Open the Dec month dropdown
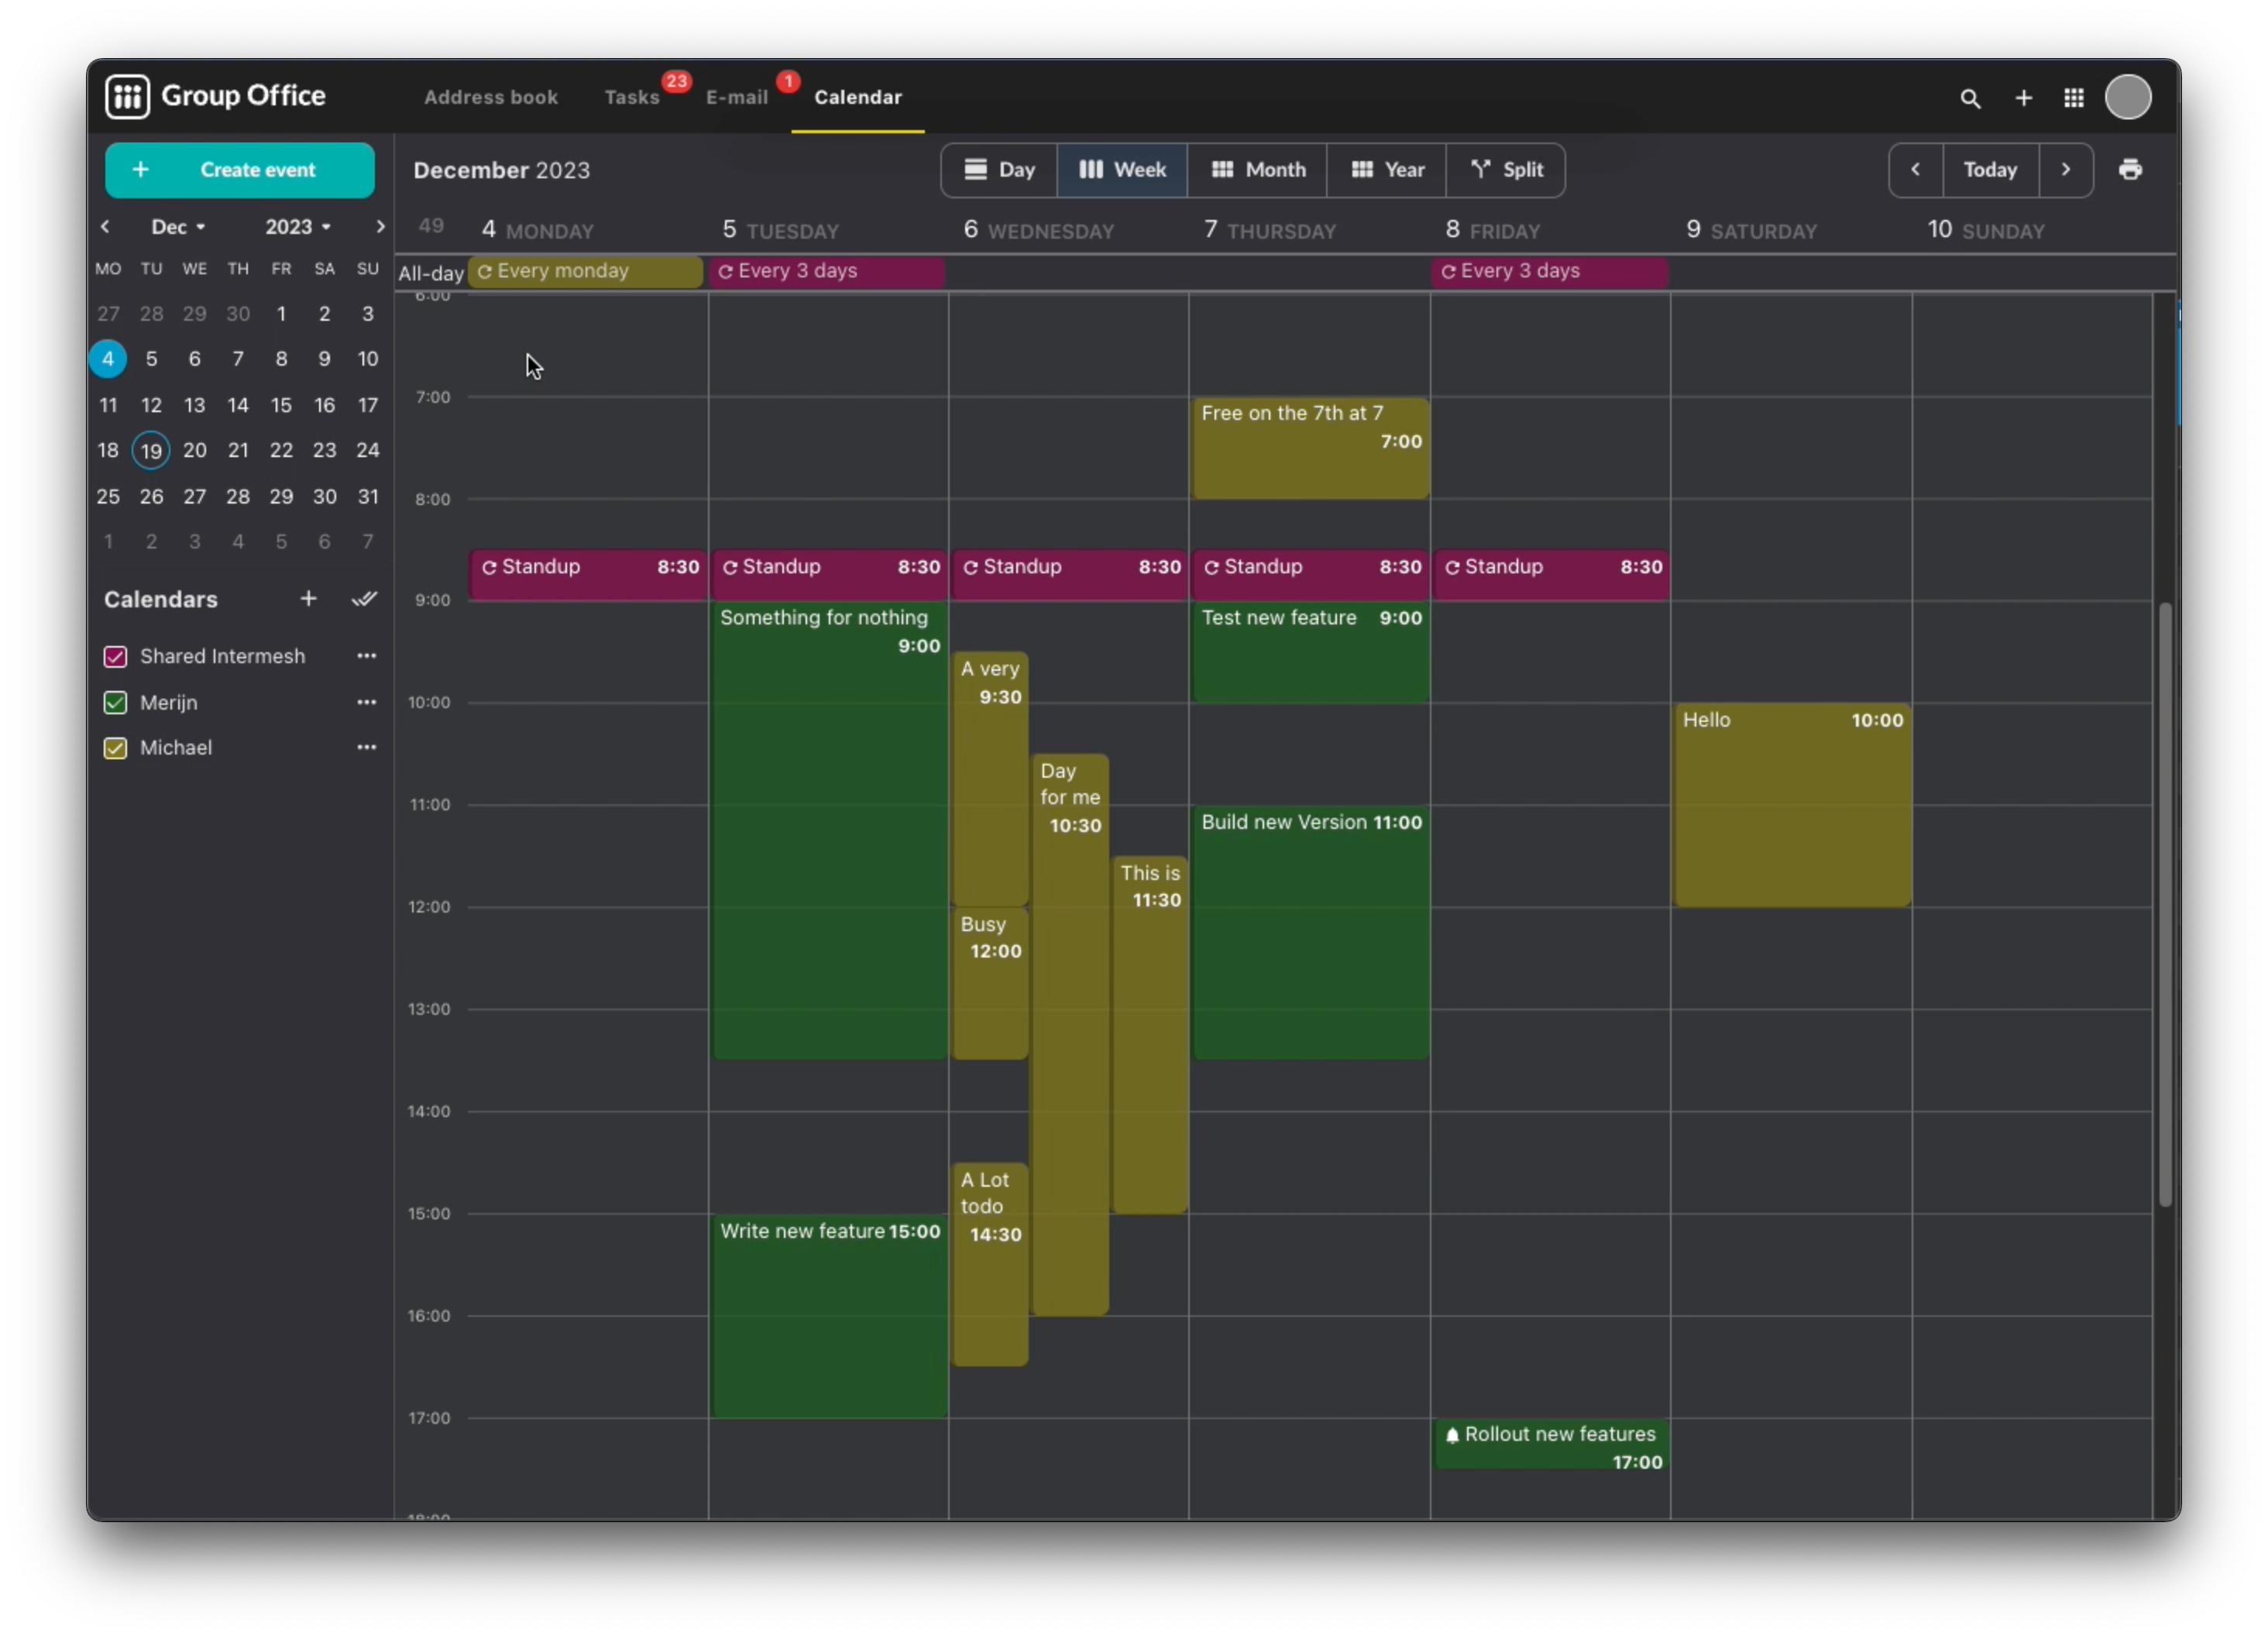The height and width of the screenshot is (1636, 2268). pos(178,227)
